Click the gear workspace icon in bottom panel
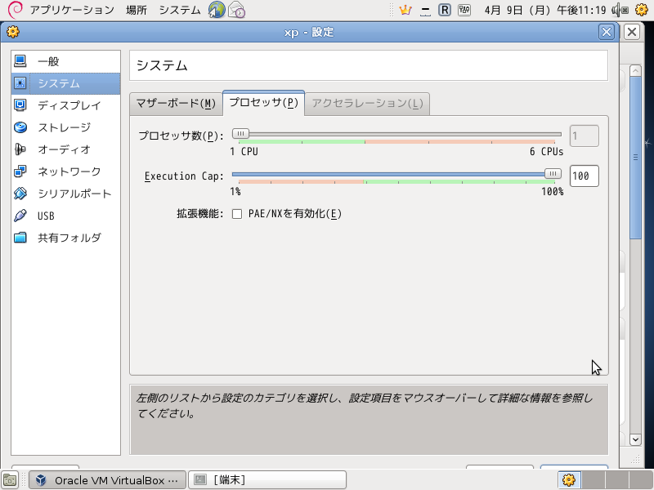The width and height of the screenshot is (654, 490). tap(569, 480)
